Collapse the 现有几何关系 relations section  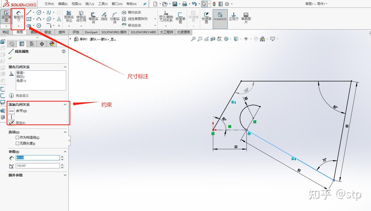(x=65, y=67)
